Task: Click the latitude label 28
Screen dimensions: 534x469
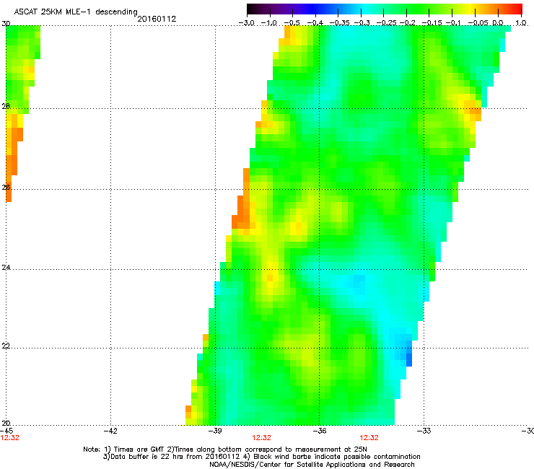Action: point(6,107)
